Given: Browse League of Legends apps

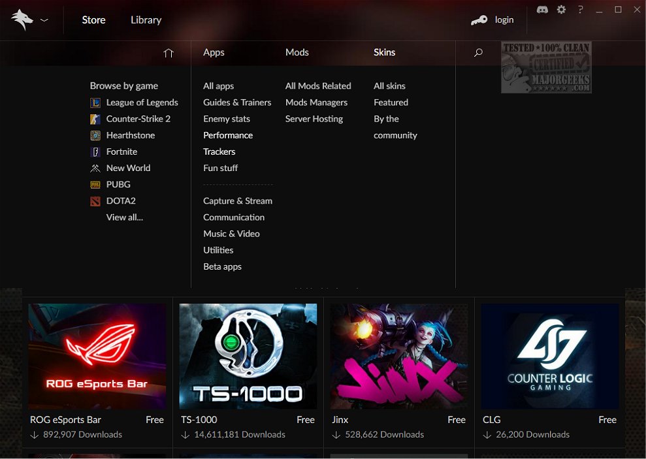Looking at the screenshot, I should 142,103.
